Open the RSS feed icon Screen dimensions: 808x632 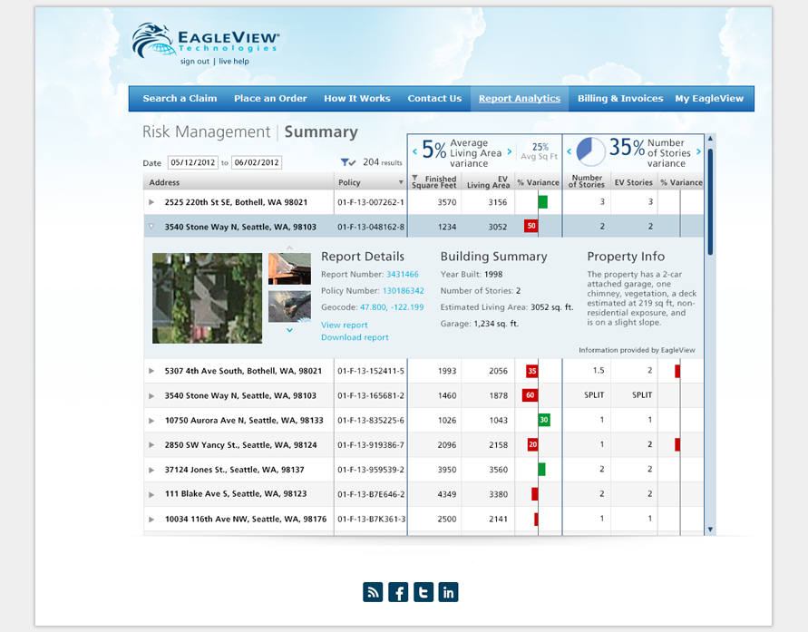click(x=373, y=592)
